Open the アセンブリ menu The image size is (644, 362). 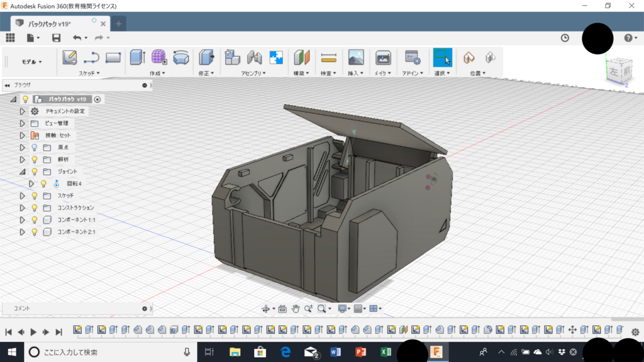253,73
